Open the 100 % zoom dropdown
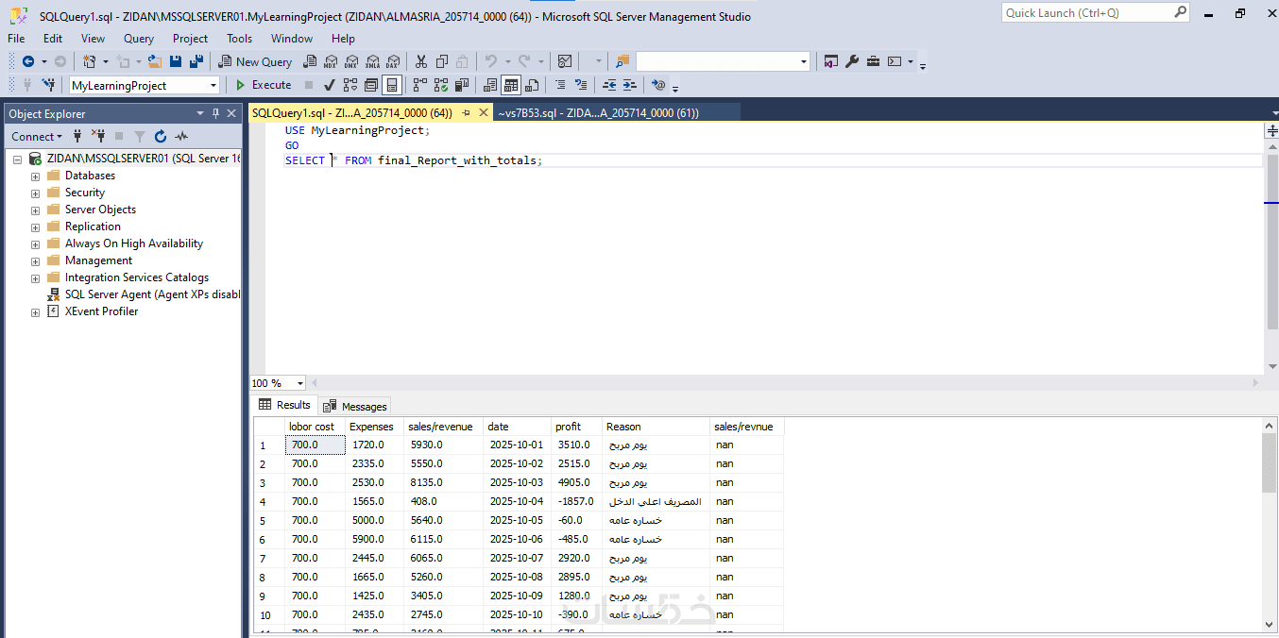Screen dimensions: 1279x638 (299, 383)
